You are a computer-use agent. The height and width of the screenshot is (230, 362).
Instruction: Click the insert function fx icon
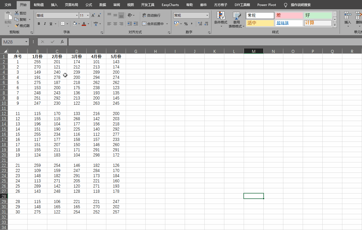[x=62, y=42]
